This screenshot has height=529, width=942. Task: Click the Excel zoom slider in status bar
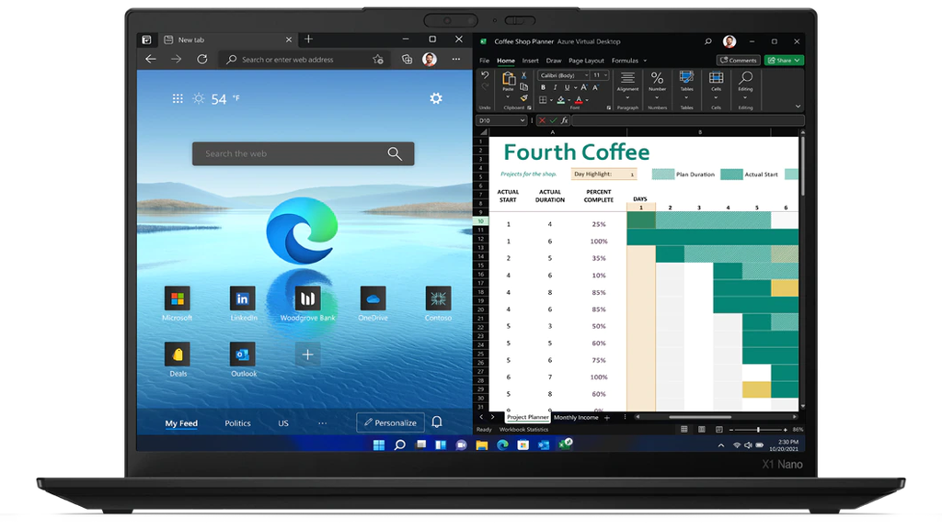(758, 429)
